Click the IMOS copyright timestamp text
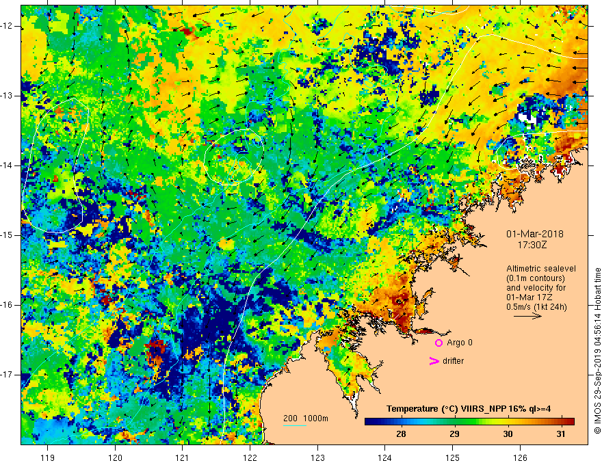Screen dimensions: 602x465 (x=597, y=351)
